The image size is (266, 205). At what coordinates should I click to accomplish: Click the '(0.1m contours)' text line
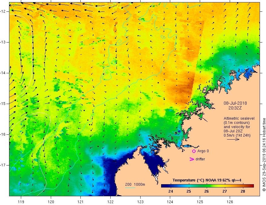tap(237, 123)
